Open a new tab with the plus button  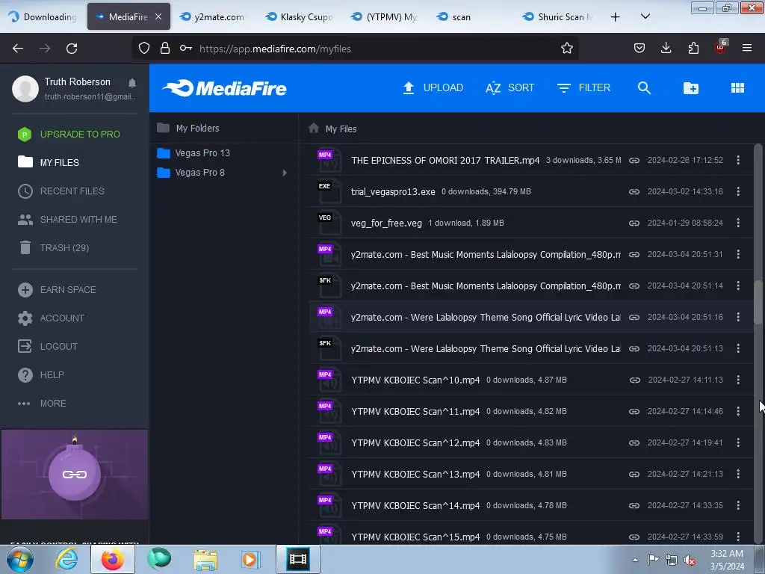pyautogui.click(x=616, y=17)
